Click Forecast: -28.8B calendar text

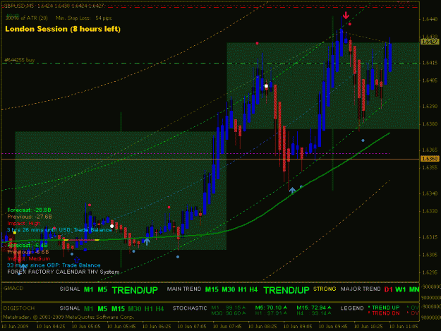[29, 210]
